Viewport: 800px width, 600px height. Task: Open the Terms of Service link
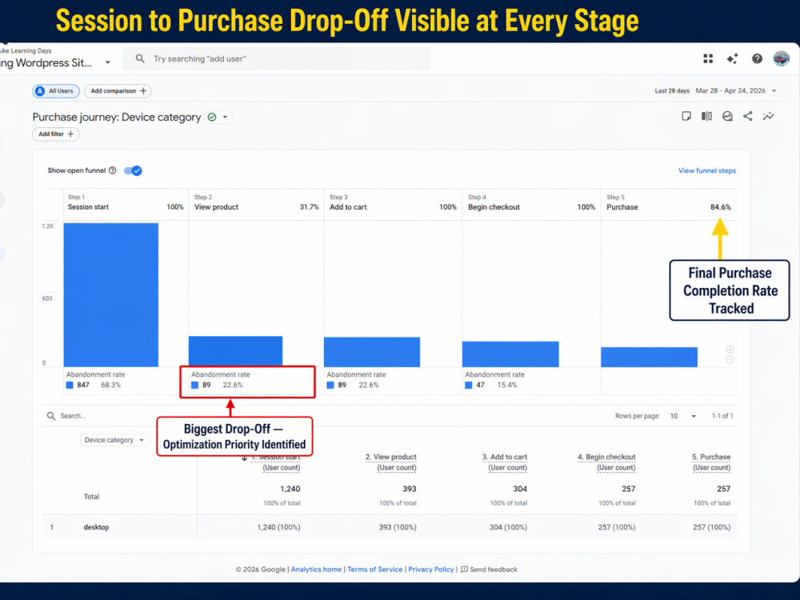[x=375, y=570]
